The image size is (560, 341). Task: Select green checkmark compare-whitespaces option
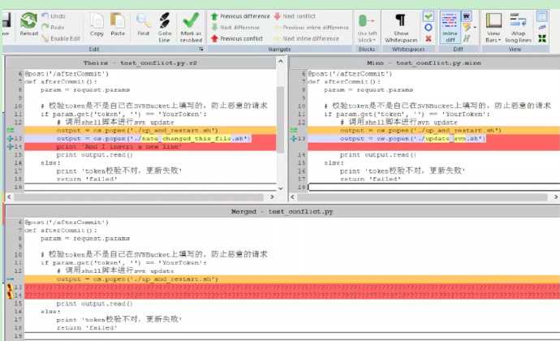(429, 16)
